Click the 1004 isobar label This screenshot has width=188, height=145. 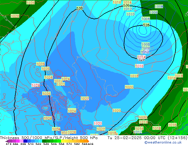point(146,19)
